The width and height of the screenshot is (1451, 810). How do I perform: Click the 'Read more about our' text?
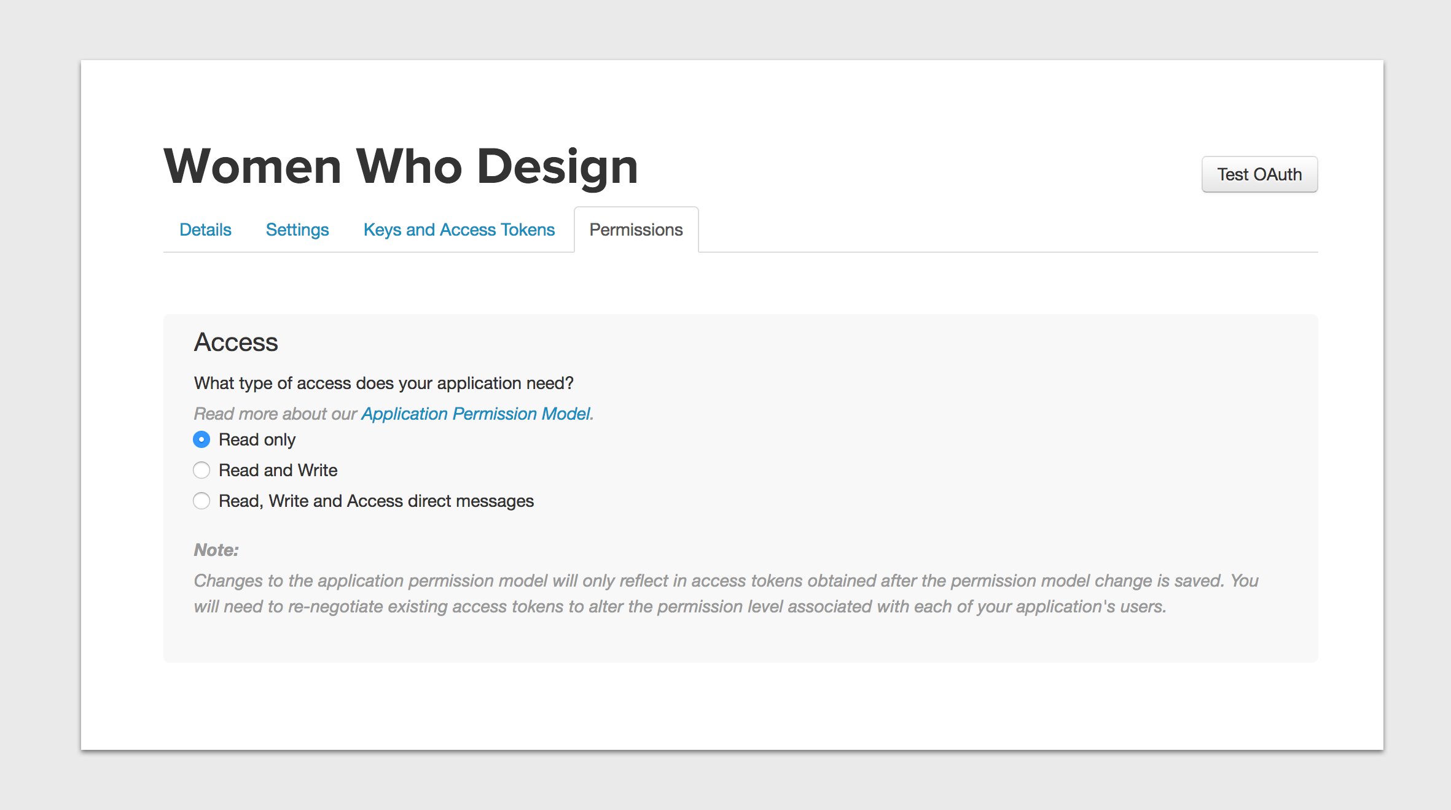pos(275,414)
